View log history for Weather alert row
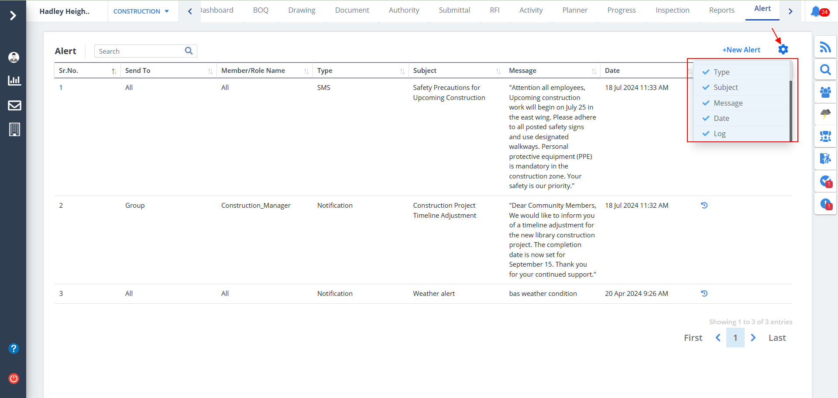This screenshot has height=398, width=838. point(704,294)
